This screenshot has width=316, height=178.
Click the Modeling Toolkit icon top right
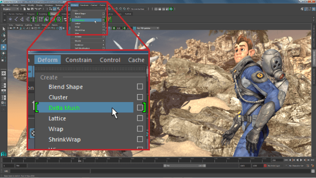tap(302, 9)
